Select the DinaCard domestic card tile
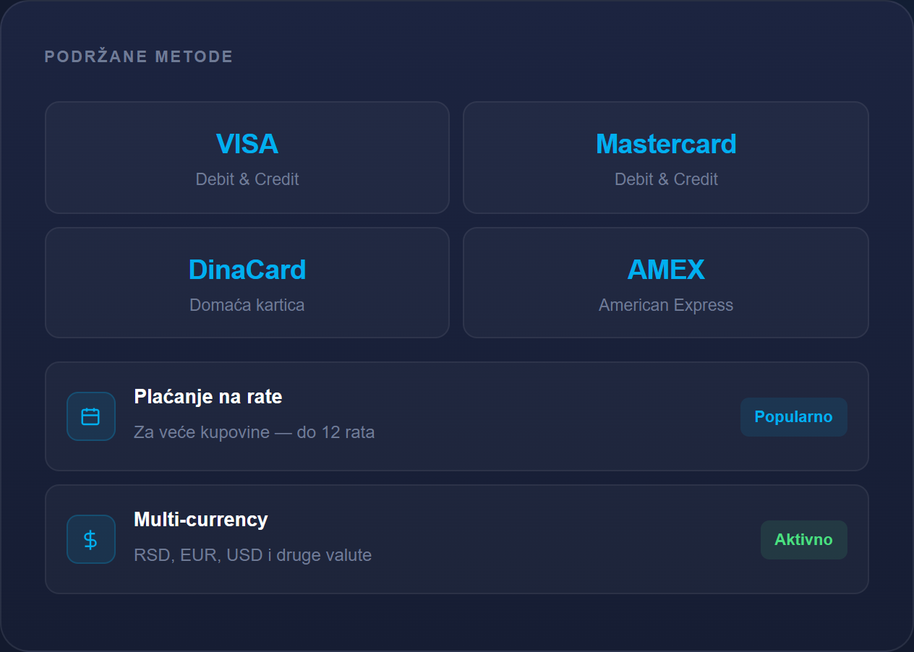Image resolution: width=914 pixels, height=652 pixels. coord(247,283)
